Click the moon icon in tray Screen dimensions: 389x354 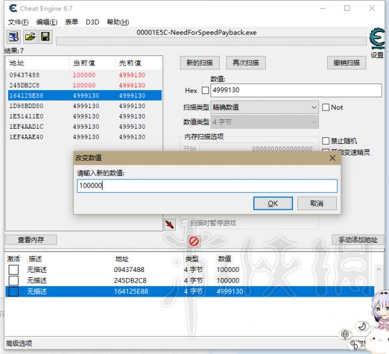(362, 326)
